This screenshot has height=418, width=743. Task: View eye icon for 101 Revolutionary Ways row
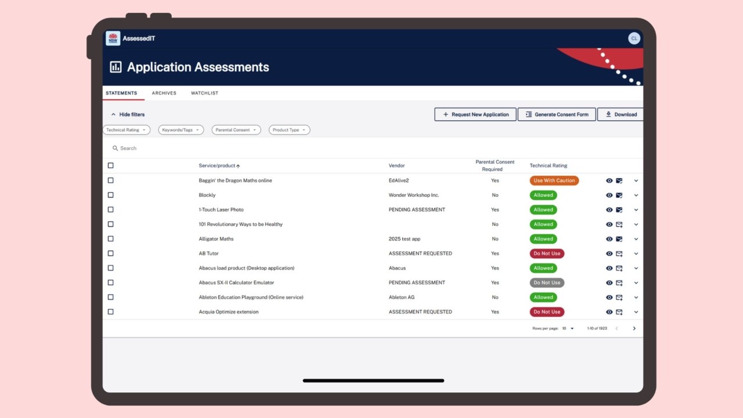pyautogui.click(x=609, y=224)
